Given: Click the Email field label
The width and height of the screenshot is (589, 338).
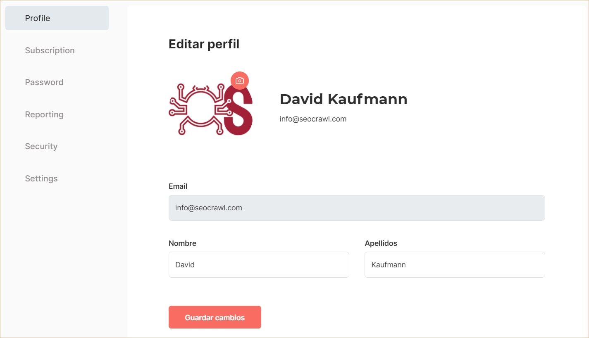Looking at the screenshot, I should [x=178, y=186].
